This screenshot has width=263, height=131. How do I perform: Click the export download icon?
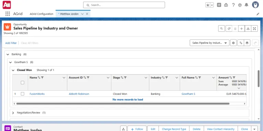click(x=248, y=29)
